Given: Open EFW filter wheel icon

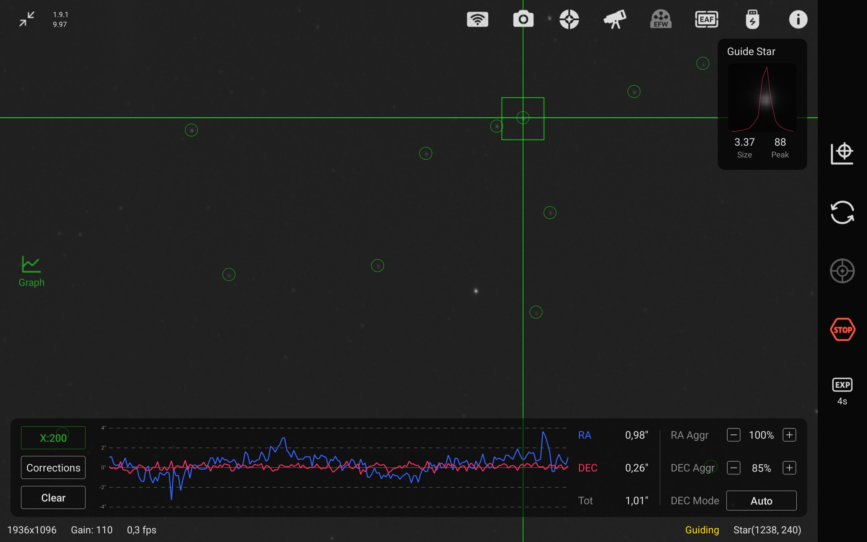Looking at the screenshot, I should tap(661, 19).
